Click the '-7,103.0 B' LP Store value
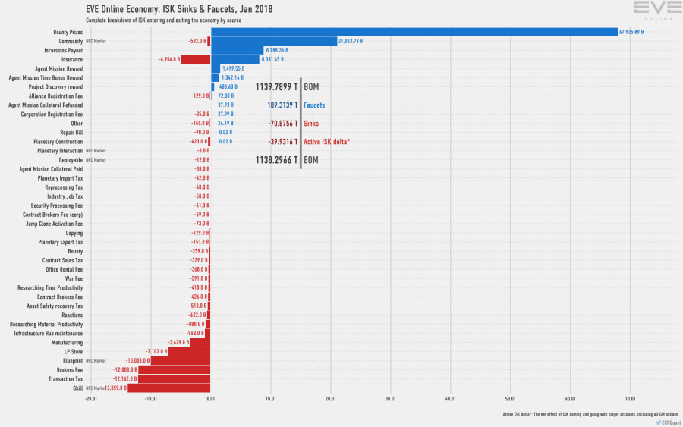The height and width of the screenshot is (427, 683). pyautogui.click(x=156, y=352)
